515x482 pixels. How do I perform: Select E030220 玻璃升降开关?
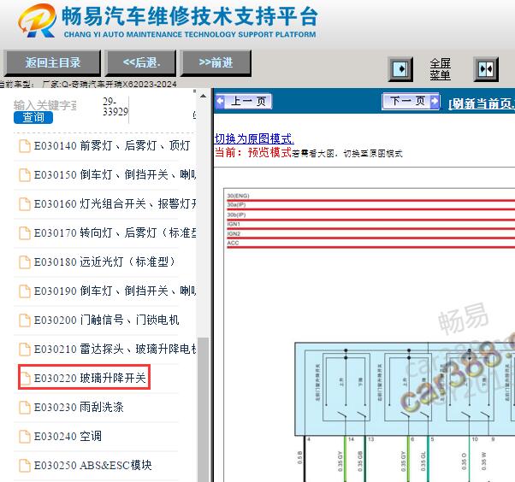pos(90,378)
